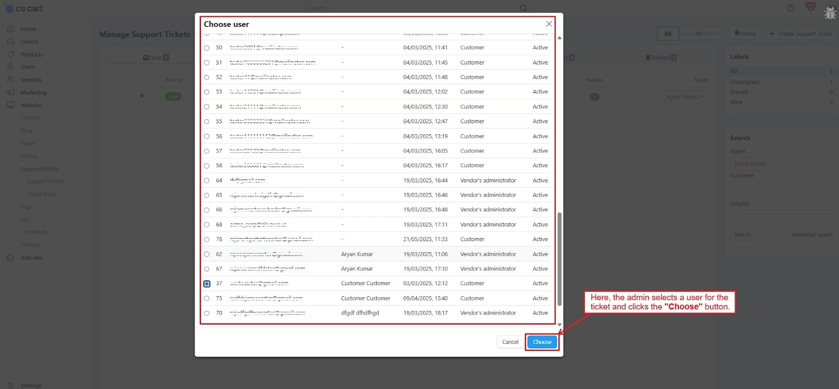This screenshot has height=389, width=839.
Task: Click the Choose button
Action: click(542, 342)
